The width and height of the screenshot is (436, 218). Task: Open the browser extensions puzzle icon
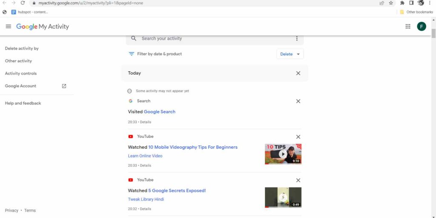click(402, 3)
